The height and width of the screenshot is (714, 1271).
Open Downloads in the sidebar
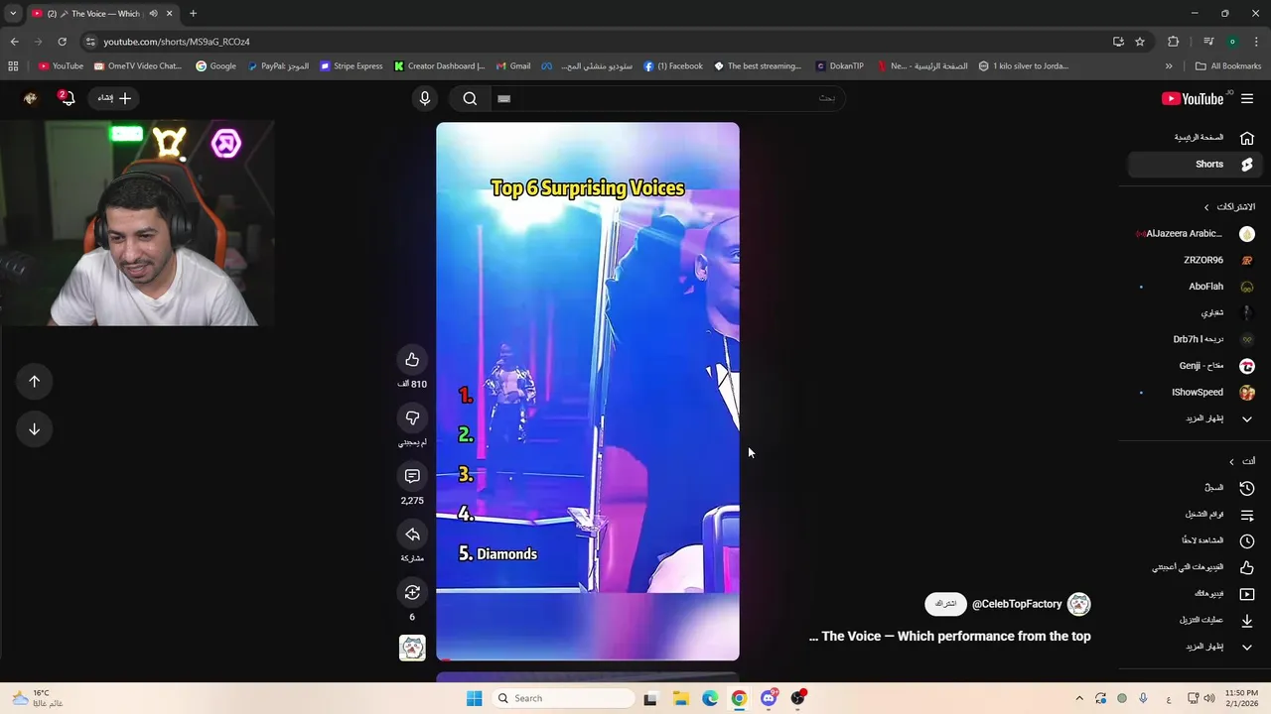(1196, 620)
